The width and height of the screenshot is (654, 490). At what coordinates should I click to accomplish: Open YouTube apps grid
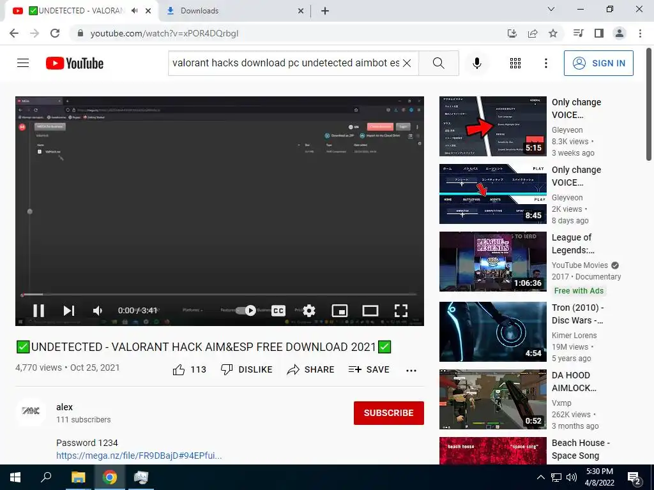tap(515, 63)
